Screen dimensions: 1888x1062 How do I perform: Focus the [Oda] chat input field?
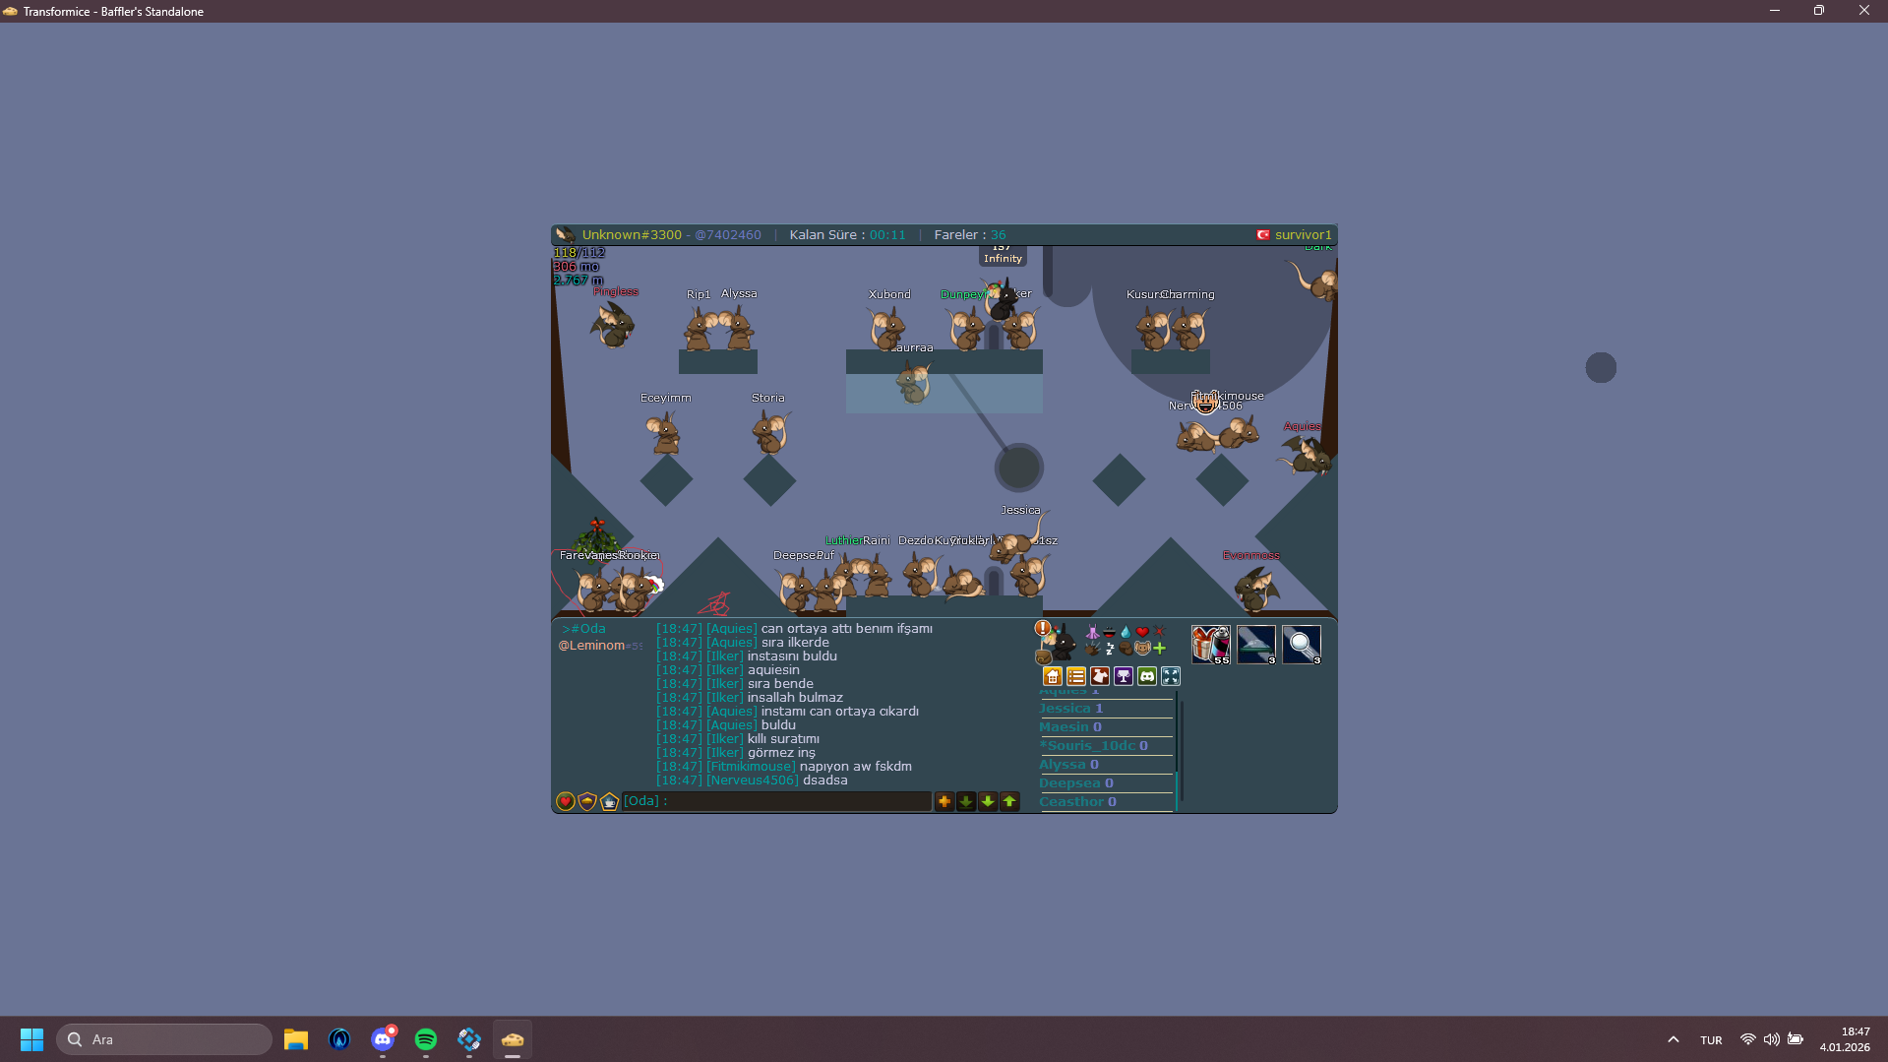[x=776, y=801]
